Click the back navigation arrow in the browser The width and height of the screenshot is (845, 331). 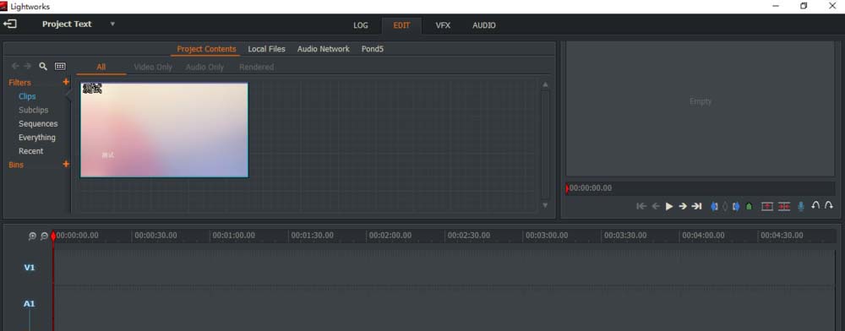pos(15,66)
